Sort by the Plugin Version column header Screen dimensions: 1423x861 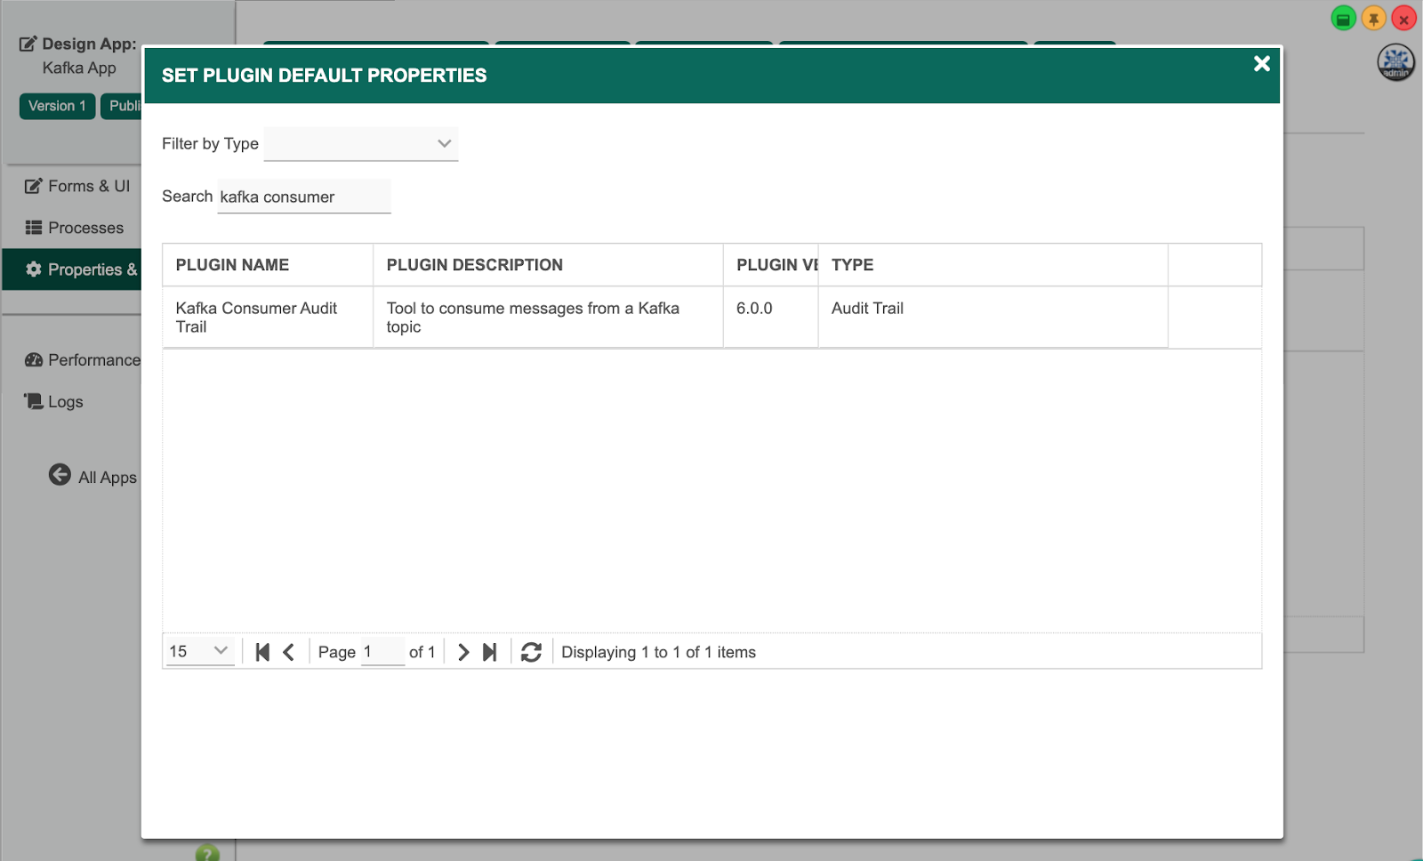pos(771,265)
